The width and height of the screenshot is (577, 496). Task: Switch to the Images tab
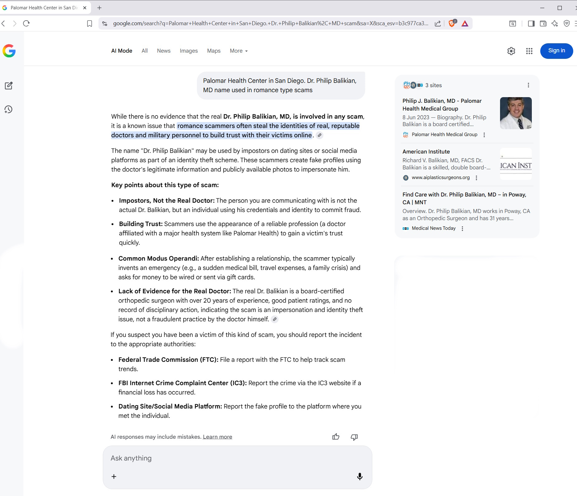(x=188, y=51)
